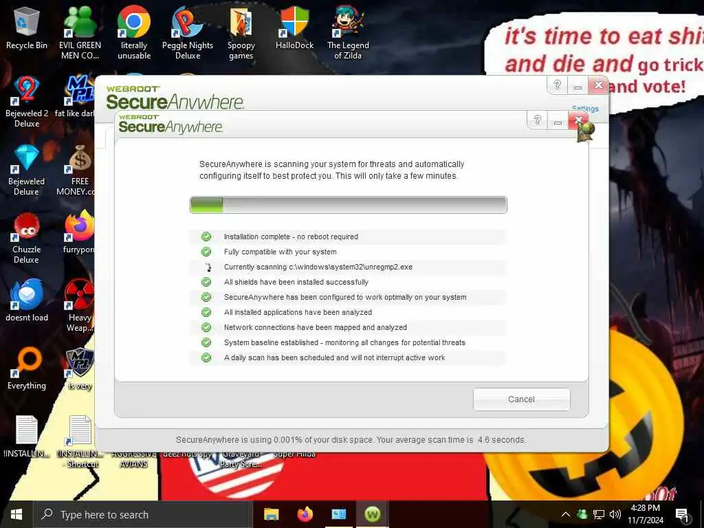The width and height of the screenshot is (704, 528).
Task: Select the Everything search shortcut
Action: (x=27, y=368)
